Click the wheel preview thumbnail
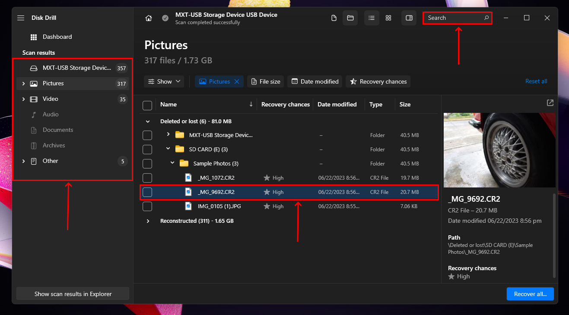Screen dimensions: 569x315 [x=499, y=150]
